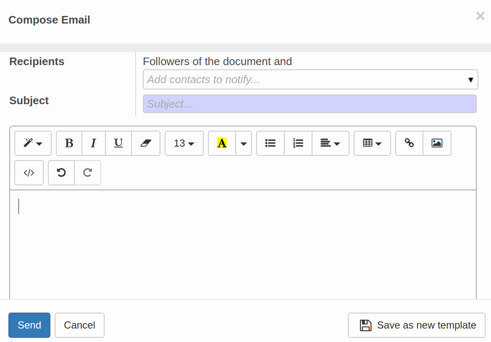Click the eraser remove-font-style icon

tap(146, 143)
